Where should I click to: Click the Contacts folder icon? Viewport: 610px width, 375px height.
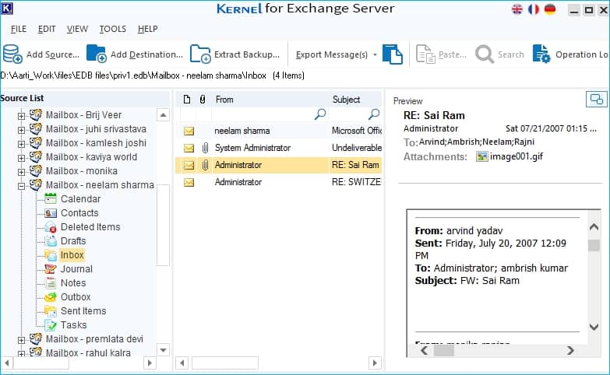pos(51,213)
